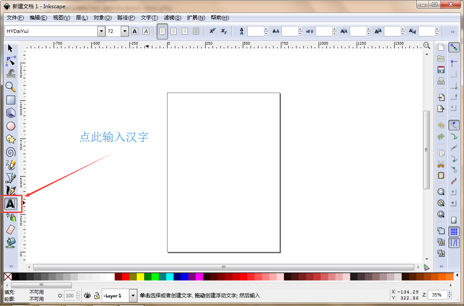Image resolution: width=464 pixels, height=306 pixels.
Task: Open the 滤镜(S) menu
Action: (x=172, y=18)
